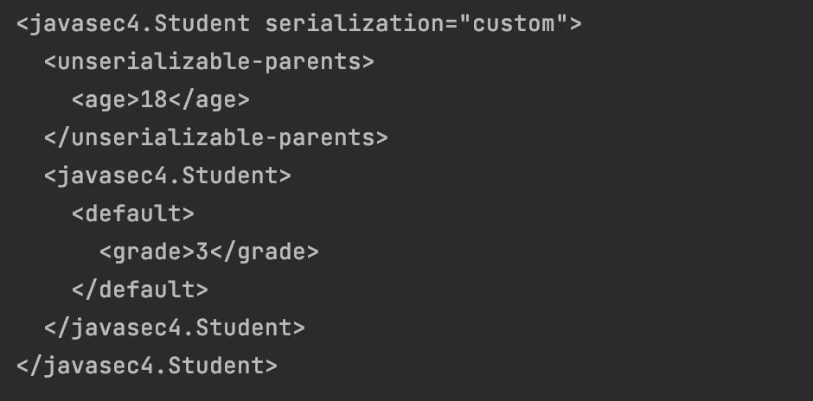
Task: Click the closing angle bracket ending first line
Action: click(x=575, y=23)
